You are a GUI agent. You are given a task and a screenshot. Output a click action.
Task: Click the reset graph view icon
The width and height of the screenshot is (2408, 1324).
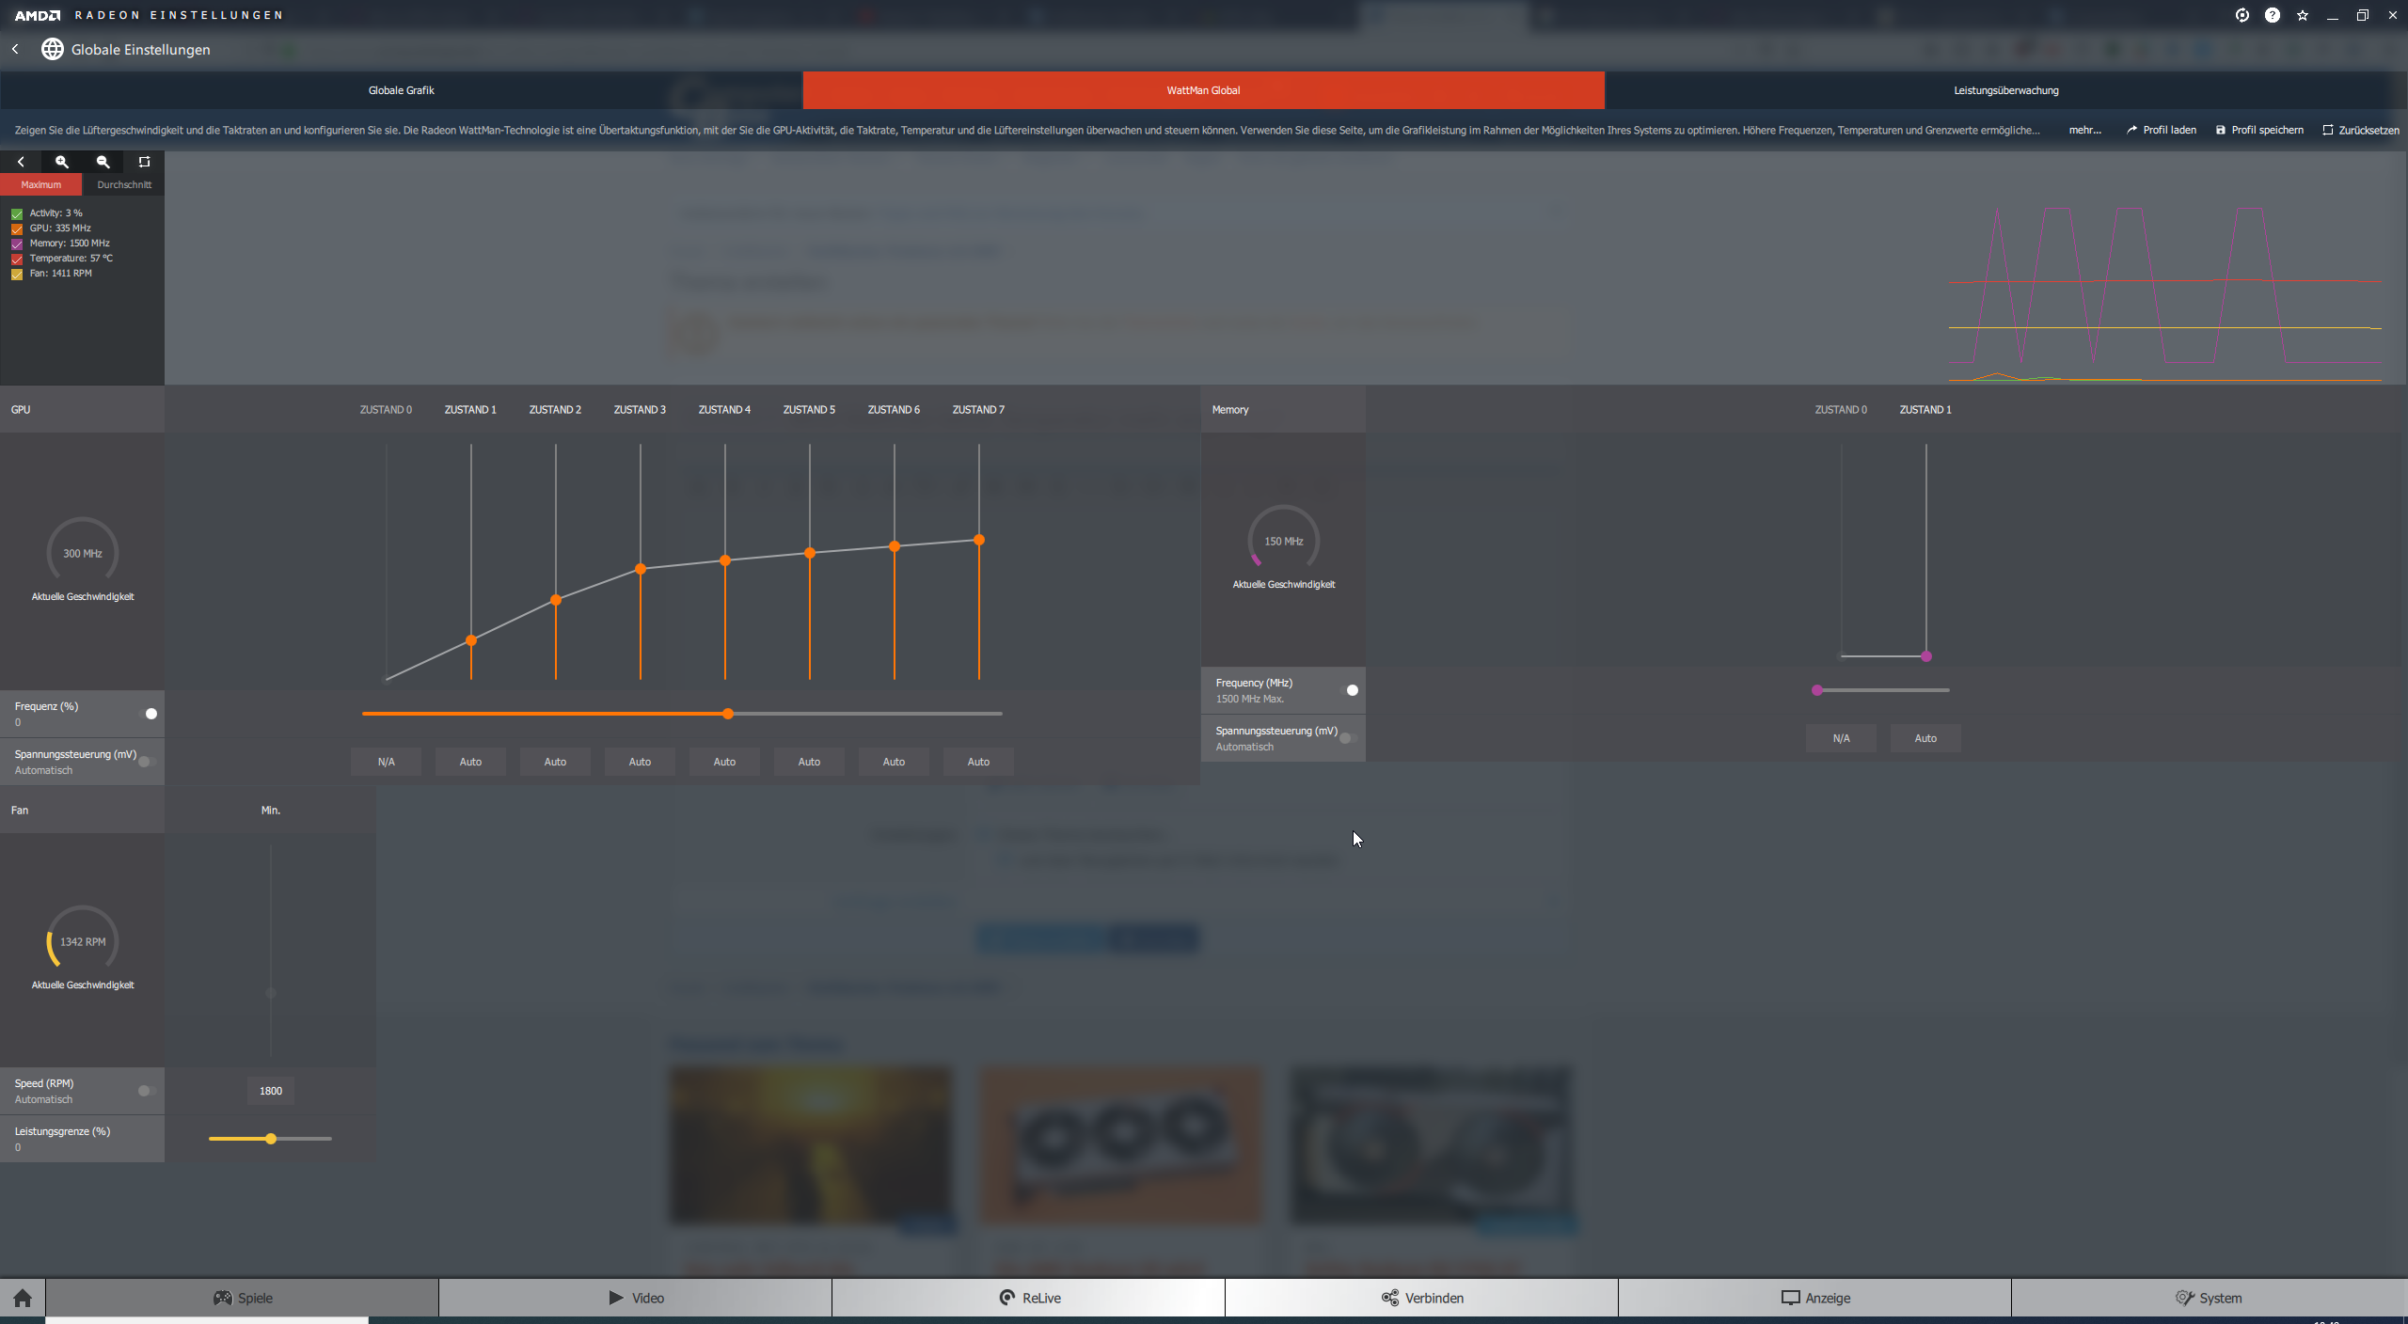pos(144,162)
